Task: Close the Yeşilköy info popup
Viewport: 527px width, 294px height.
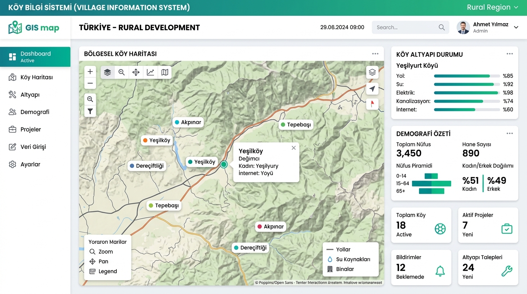Action: (294, 148)
